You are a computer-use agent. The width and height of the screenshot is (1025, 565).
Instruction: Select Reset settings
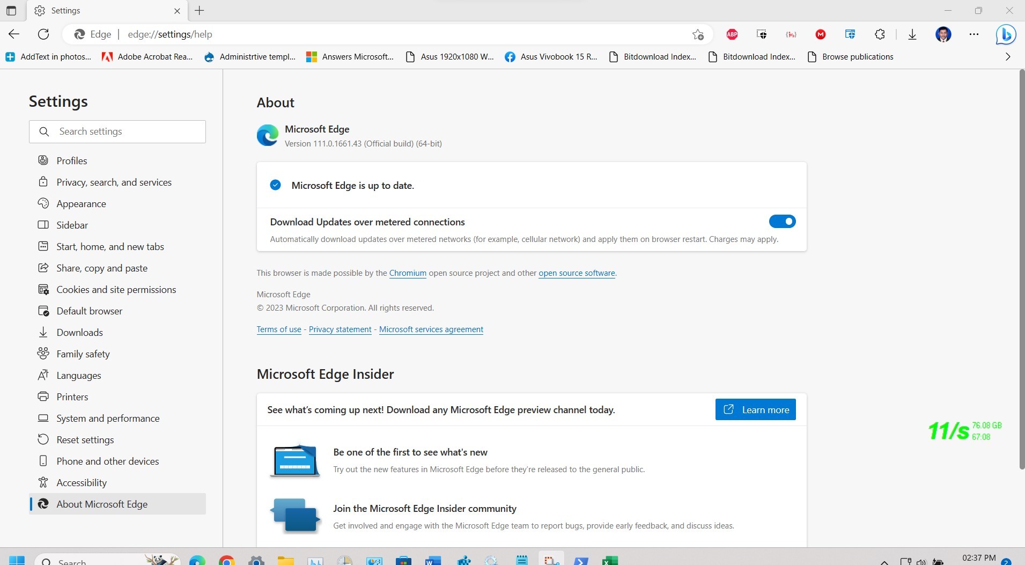point(117,439)
